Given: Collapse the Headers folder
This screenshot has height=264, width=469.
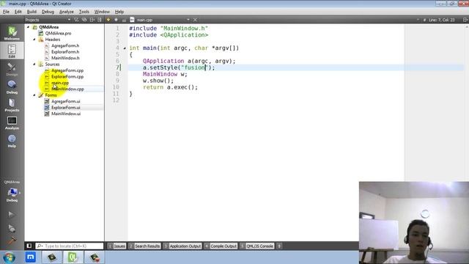Looking at the screenshot, I should (x=34, y=40).
